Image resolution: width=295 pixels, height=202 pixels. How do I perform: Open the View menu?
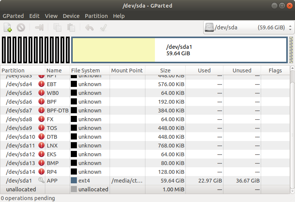coord(51,16)
